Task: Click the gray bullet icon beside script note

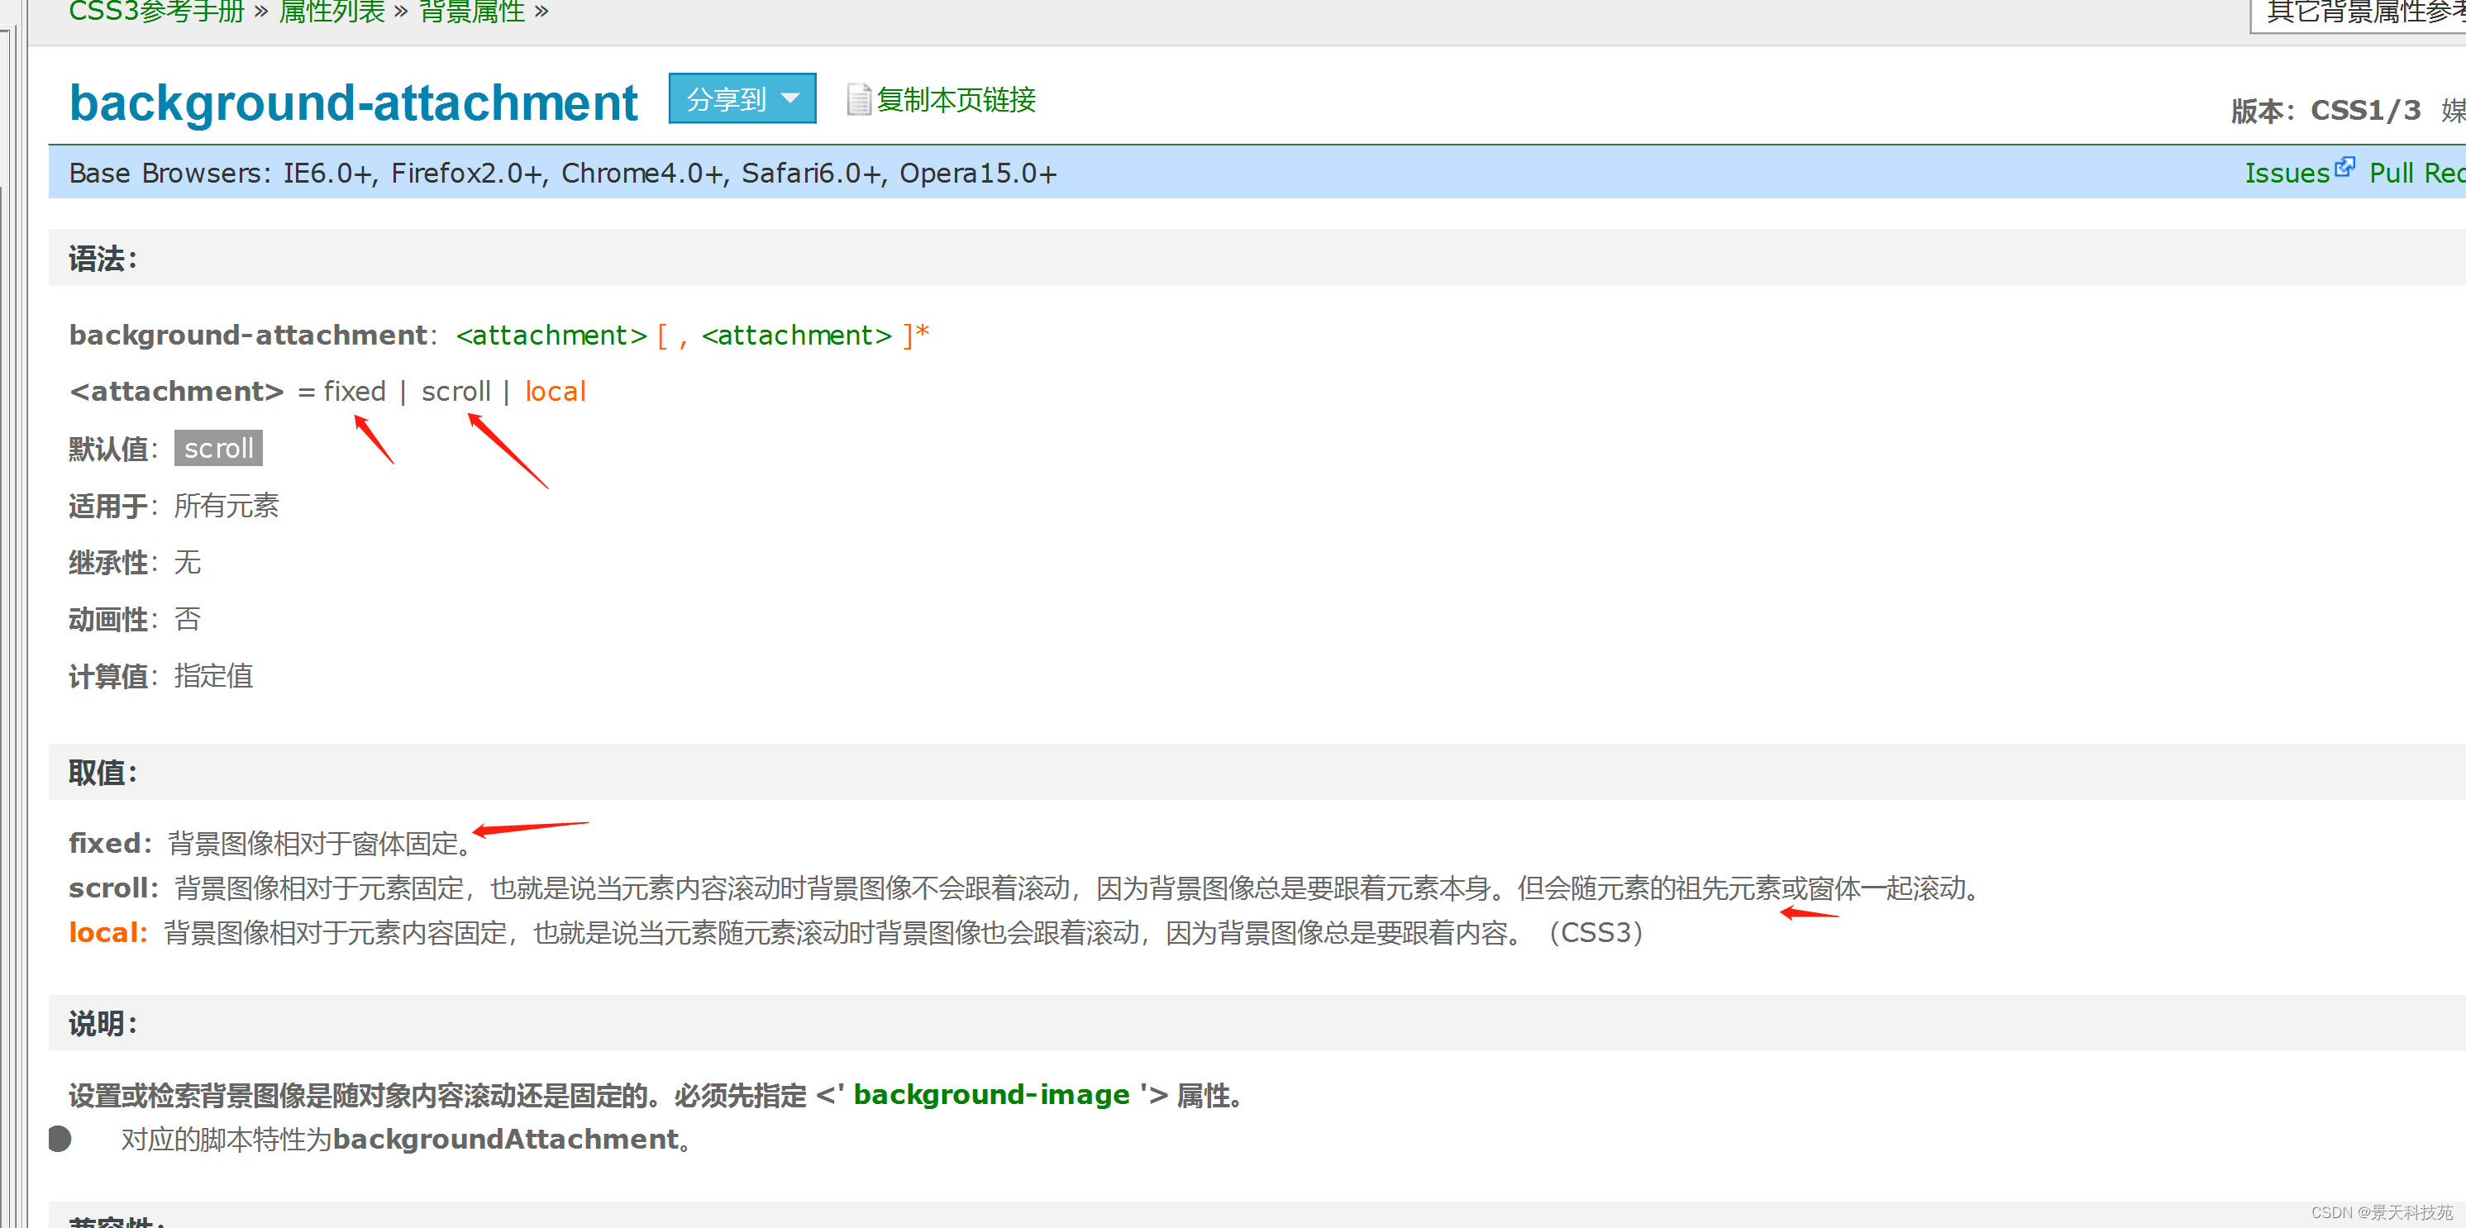Action: click(x=60, y=1139)
